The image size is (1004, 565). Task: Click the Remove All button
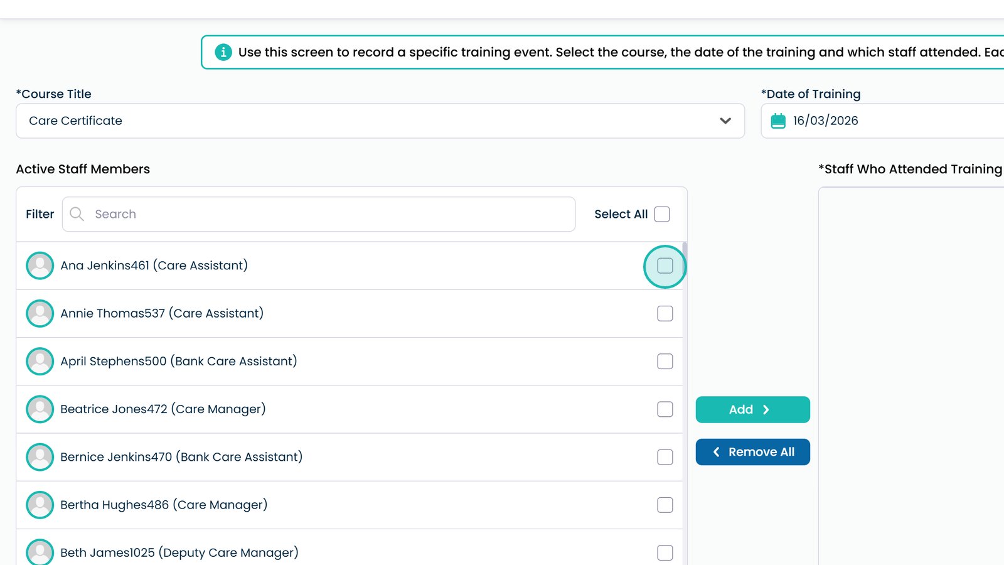click(752, 452)
